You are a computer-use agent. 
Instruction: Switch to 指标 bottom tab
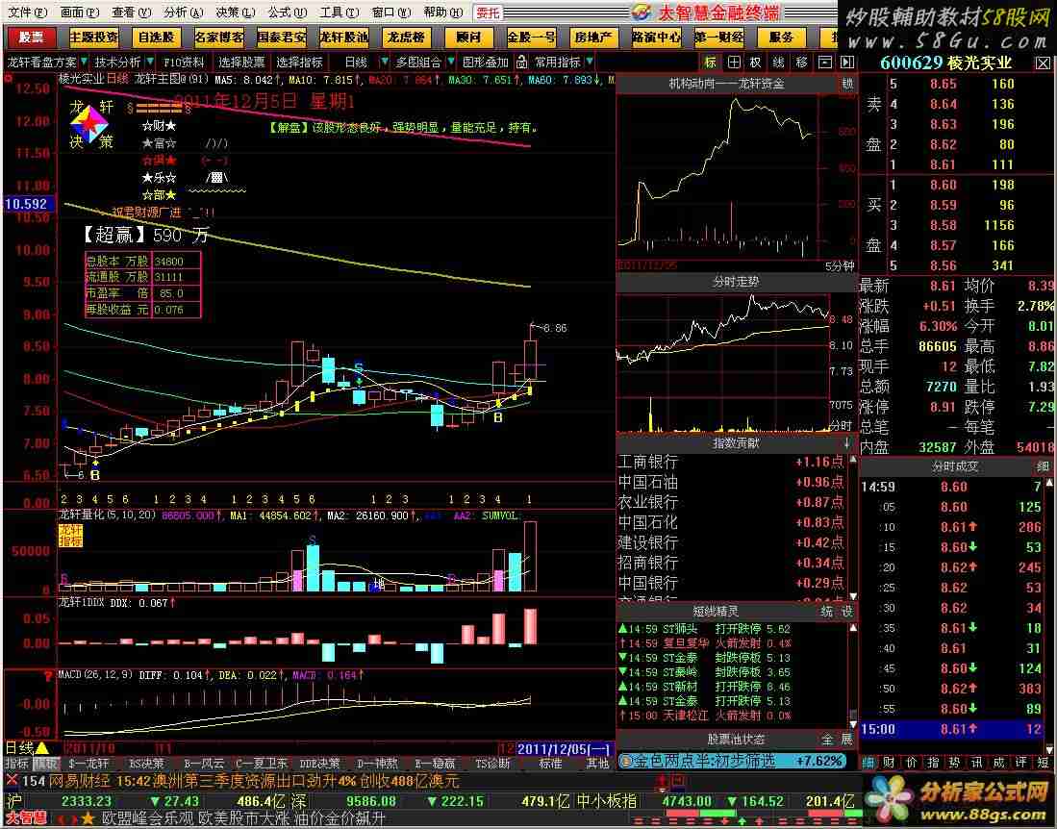point(17,764)
